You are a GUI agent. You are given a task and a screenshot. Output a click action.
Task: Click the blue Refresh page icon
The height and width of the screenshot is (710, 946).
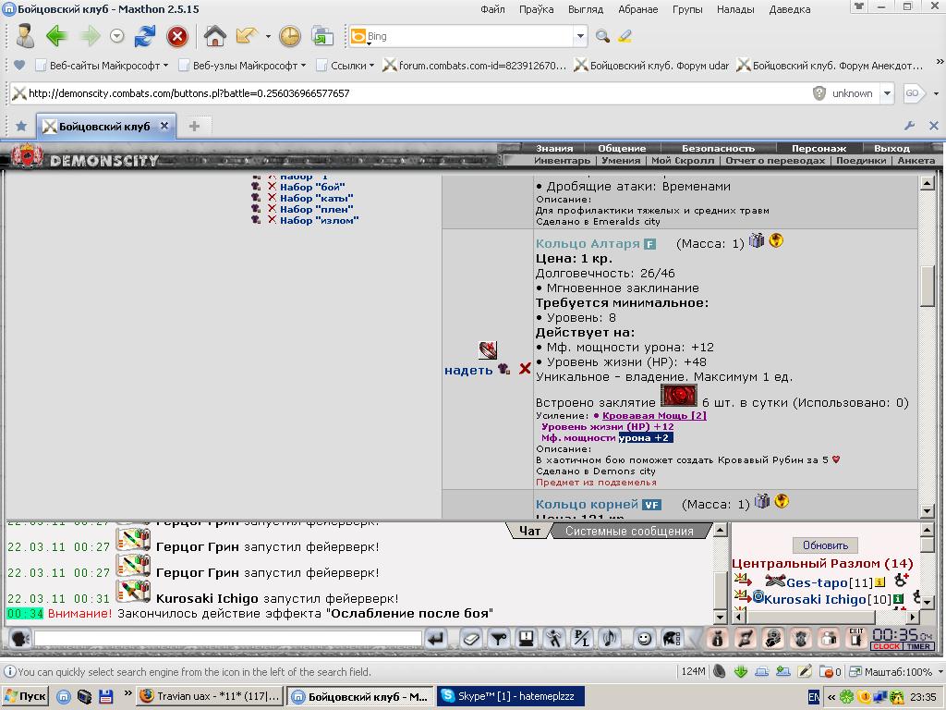(145, 36)
